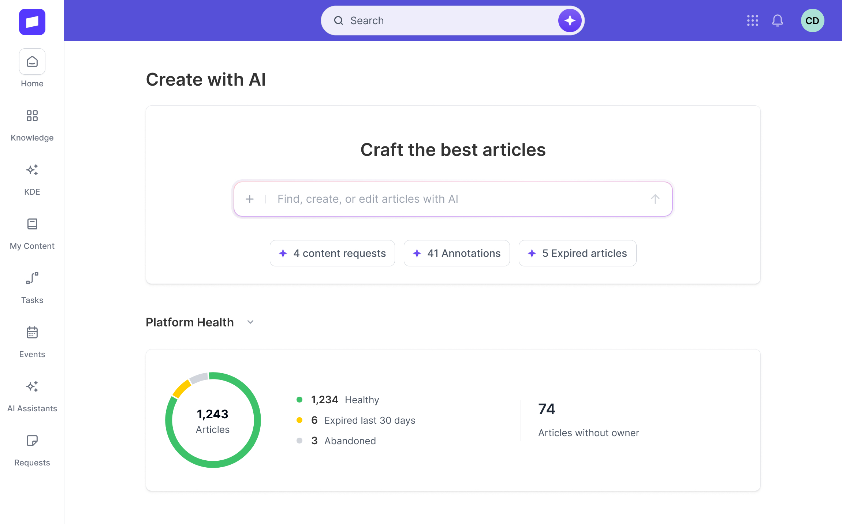
Task: Click the KDE sparkle icon
Action: point(32,170)
